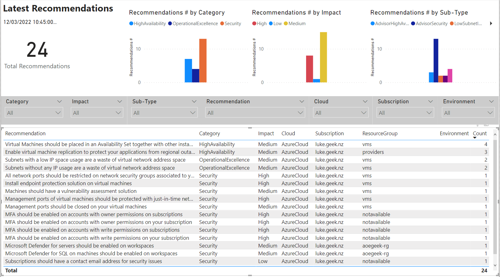Click the High legend item in Impact chart
This screenshot has width=500, height=277.
[259, 24]
